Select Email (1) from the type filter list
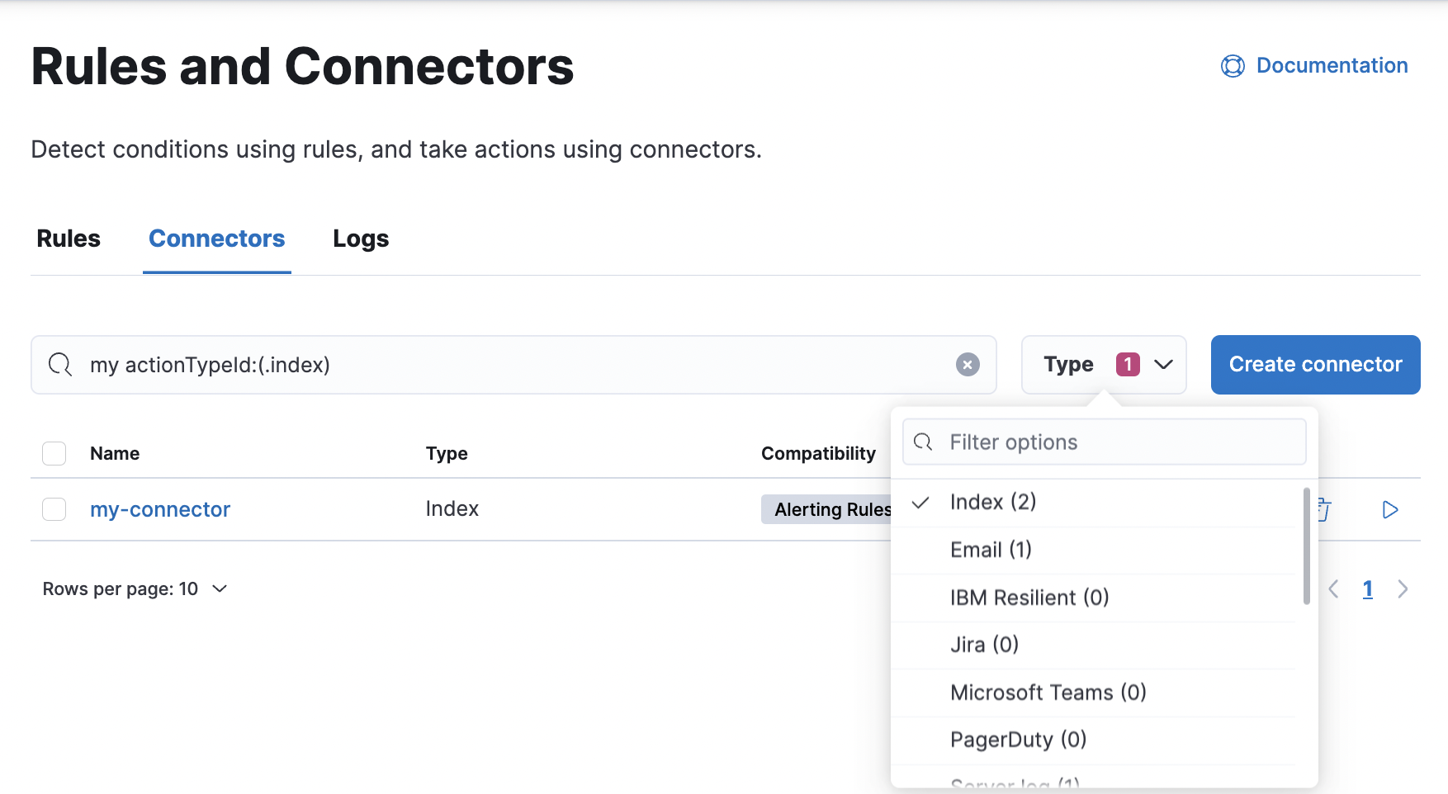 pos(991,550)
